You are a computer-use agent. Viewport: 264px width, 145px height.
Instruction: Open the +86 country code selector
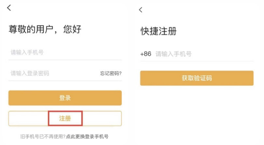point(146,54)
